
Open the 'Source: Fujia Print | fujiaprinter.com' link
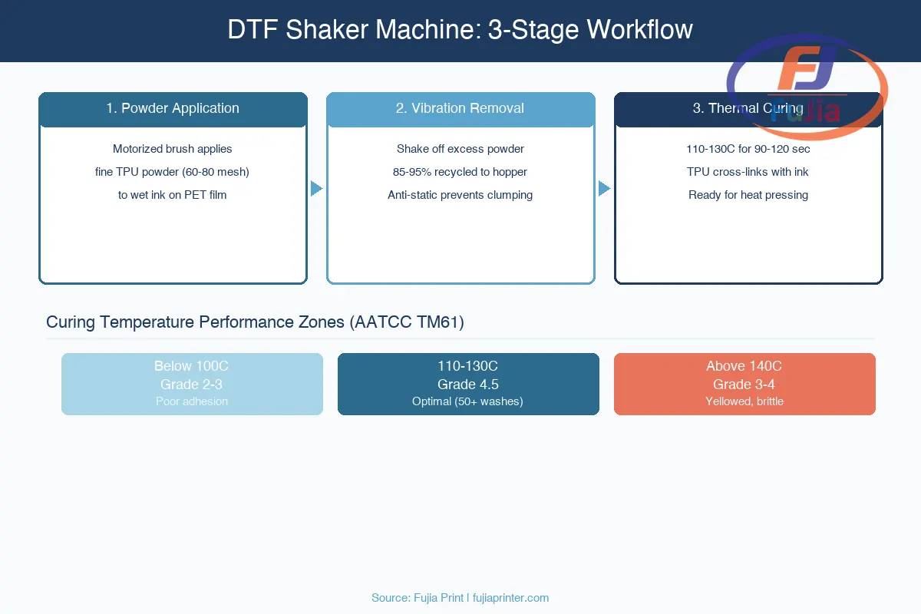pyautogui.click(x=460, y=598)
